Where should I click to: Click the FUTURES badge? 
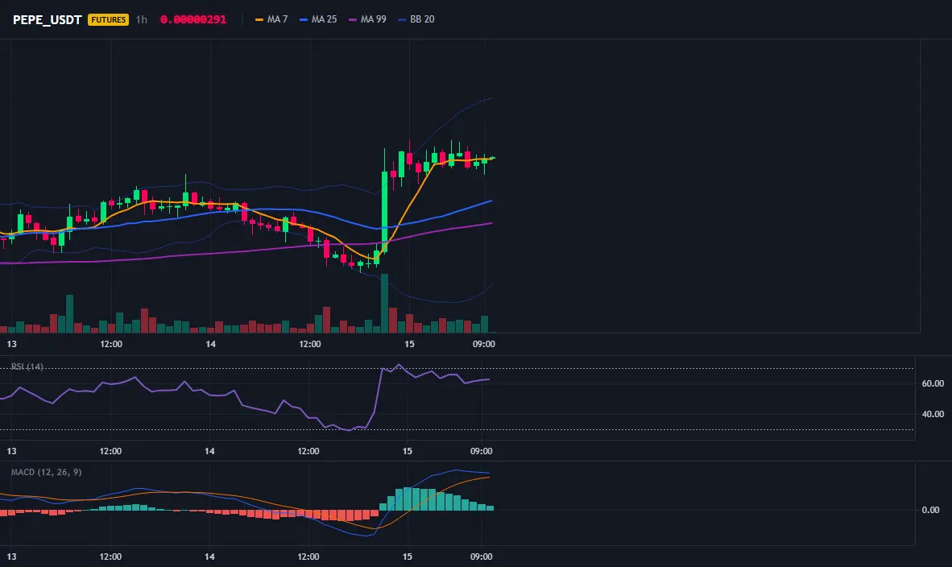108,19
